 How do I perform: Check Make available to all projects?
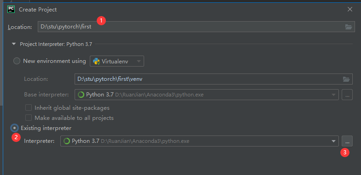(29, 118)
